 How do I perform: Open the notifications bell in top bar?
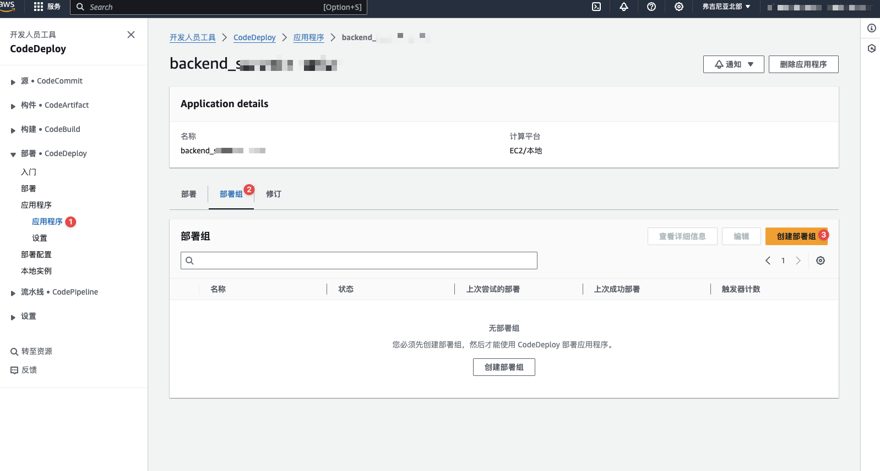(624, 7)
